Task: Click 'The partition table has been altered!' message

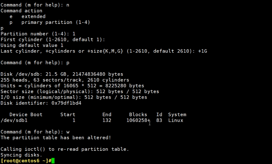Action: click(x=56, y=138)
